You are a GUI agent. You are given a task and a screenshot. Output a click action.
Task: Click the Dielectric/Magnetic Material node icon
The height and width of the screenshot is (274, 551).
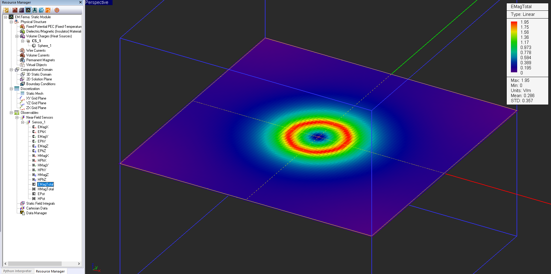tap(22, 31)
